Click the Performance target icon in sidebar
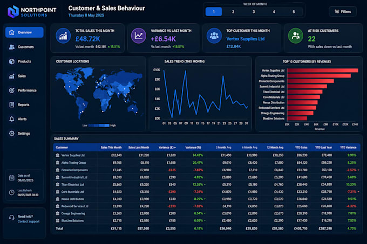Image resolution: width=367 pixels, height=244 pixels. (12, 90)
